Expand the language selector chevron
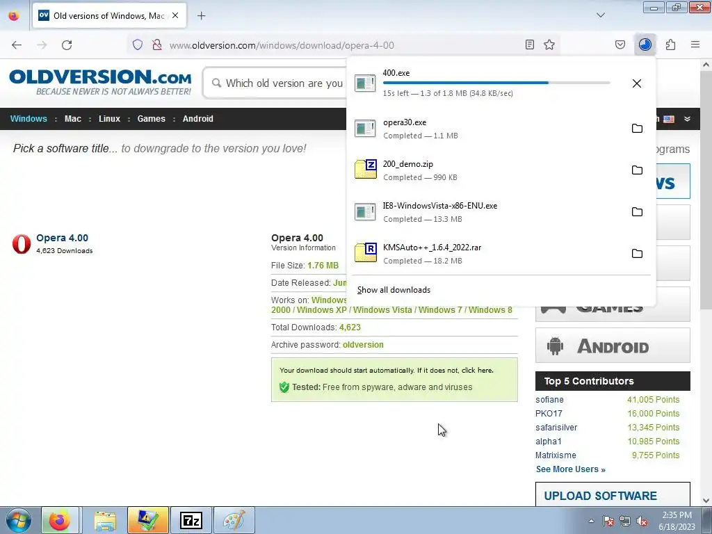The image size is (712, 534). tap(688, 119)
